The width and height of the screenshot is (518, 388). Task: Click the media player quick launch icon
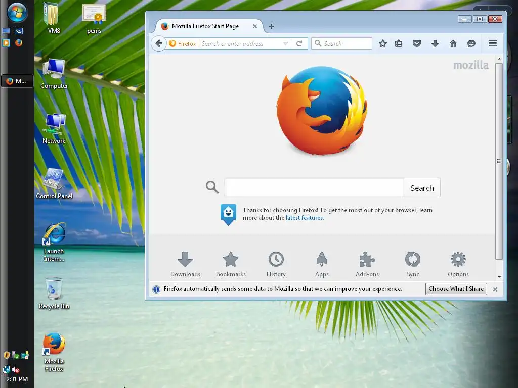coord(6,43)
